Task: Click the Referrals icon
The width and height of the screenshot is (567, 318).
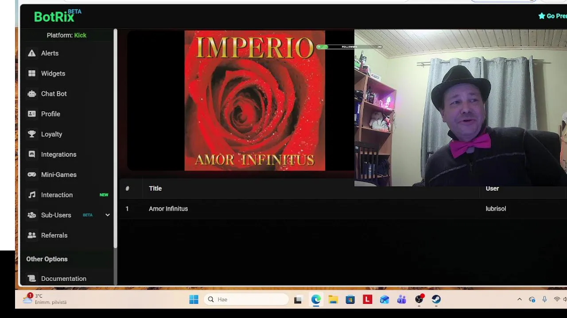Action: coord(31,235)
